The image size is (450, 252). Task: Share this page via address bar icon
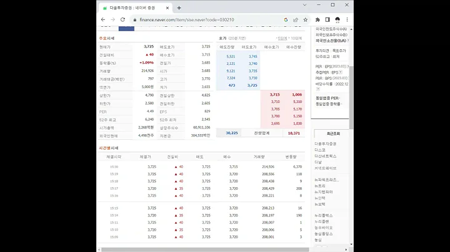296,20
